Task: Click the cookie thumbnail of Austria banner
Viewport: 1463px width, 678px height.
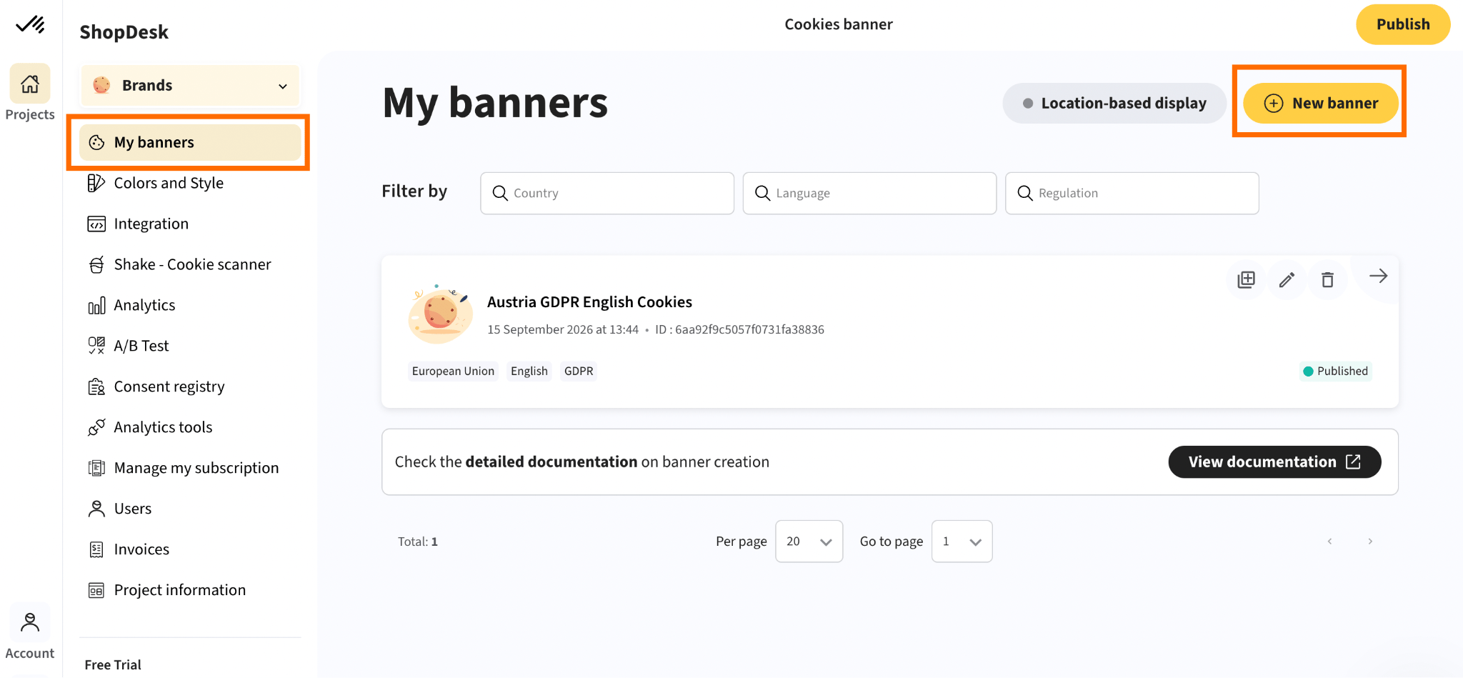Action: coord(439,314)
